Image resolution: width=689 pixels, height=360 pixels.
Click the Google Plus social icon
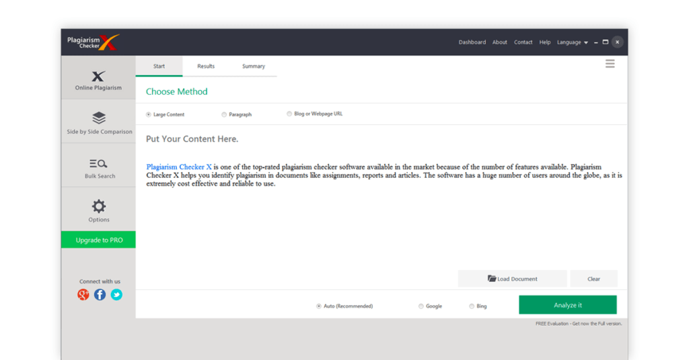pos(83,294)
